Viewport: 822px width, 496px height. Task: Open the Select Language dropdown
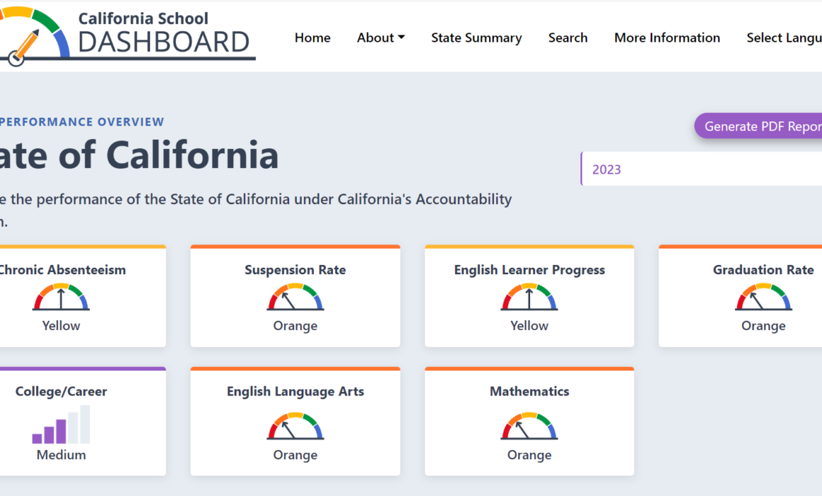(x=784, y=38)
